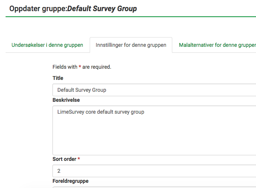Viewport: 256px width, 188px height.
Task: Click the italic "Default Survey Group" heading text
Action: [102, 9]
